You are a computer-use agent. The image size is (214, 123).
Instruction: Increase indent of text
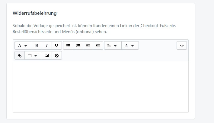click(x=98, y=46)
